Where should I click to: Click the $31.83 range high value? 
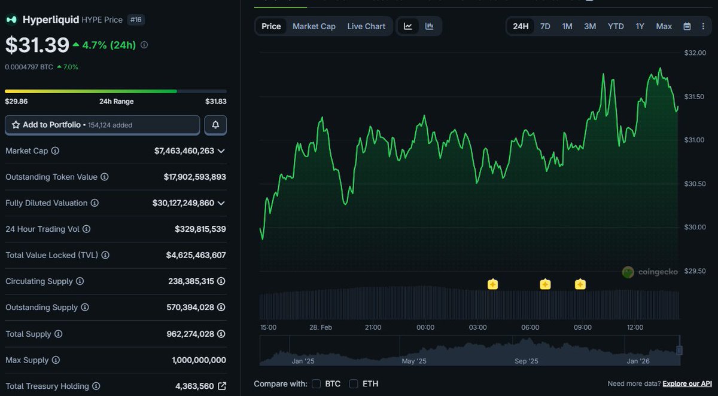tap(215, 102)
